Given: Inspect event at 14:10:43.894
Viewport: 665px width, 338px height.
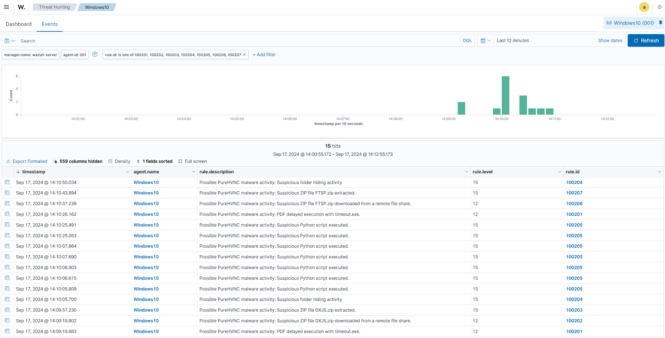Looking at the screenshot, I should [7, 193].
